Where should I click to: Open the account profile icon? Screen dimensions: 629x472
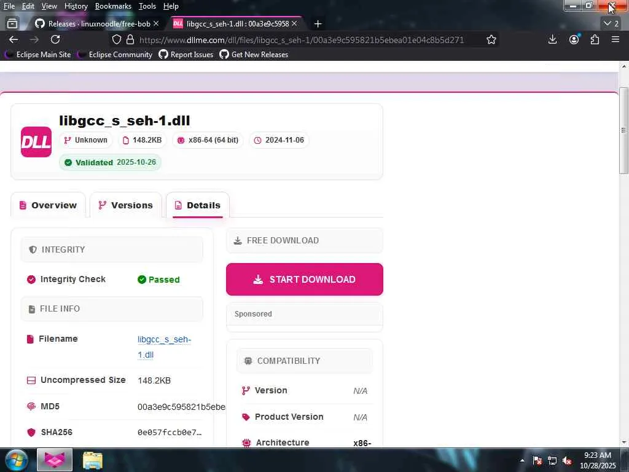pos(574,39)
